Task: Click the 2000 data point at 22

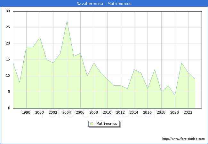Action: tap(40, 37)
